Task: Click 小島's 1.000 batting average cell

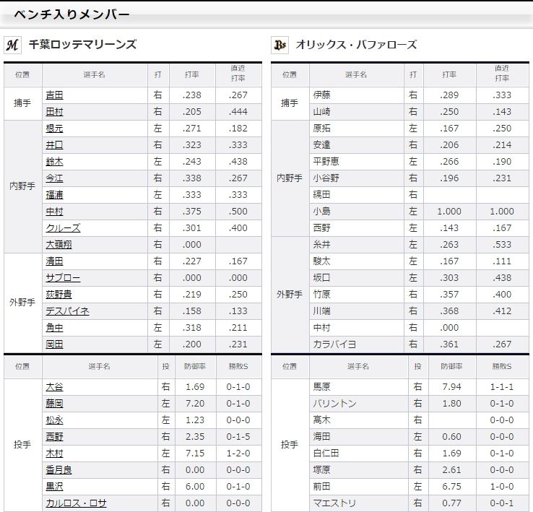Action: pos(449,212)
